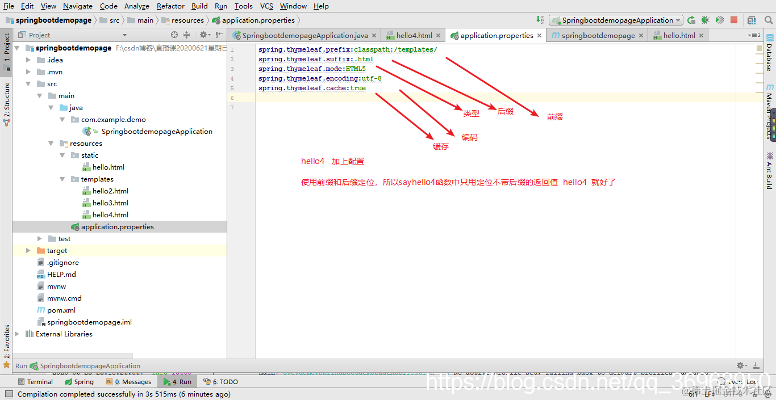Open the Ant Build side panel
The image size is (776, 400).
pyautogui.click(x=769, y=171)
